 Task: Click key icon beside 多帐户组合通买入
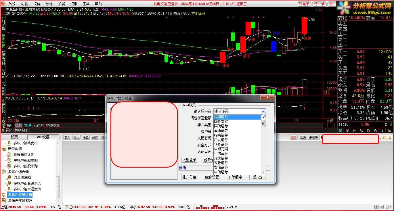coord(9,183)
